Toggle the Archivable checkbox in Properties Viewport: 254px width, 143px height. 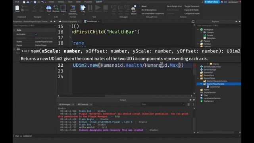click(36, 34)
